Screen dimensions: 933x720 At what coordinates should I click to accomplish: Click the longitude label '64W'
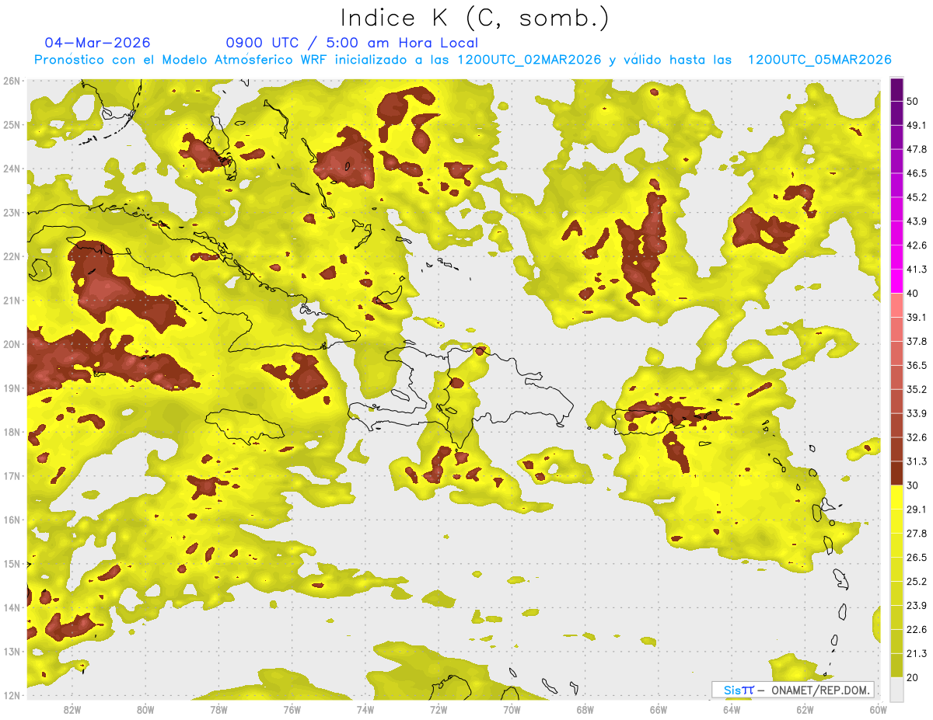(x=732, y=710)
